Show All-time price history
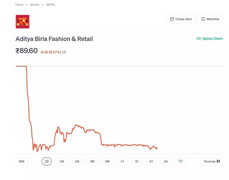 [166, 161]
